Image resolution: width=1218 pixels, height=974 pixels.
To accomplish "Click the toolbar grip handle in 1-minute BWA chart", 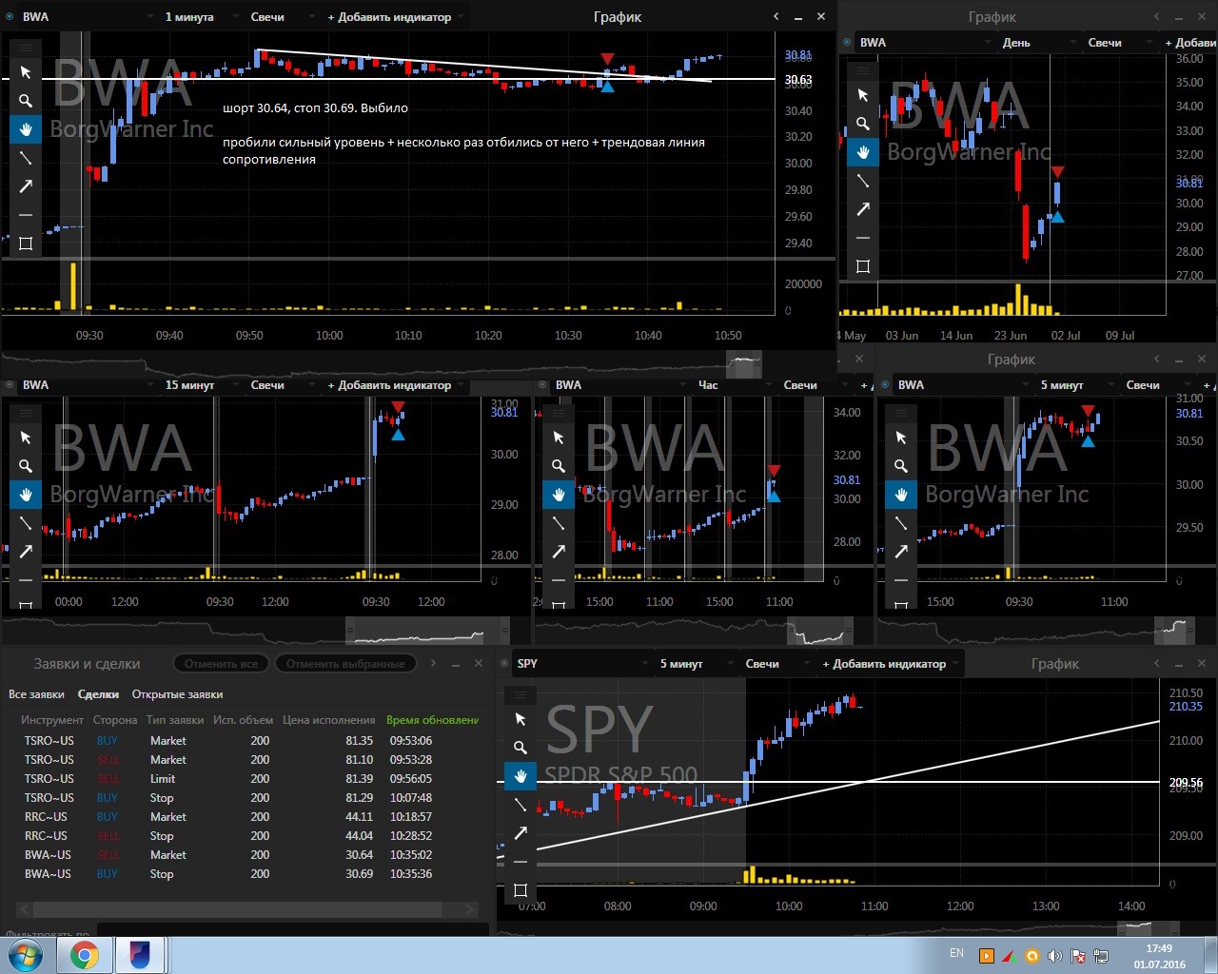I will point(26,48).
